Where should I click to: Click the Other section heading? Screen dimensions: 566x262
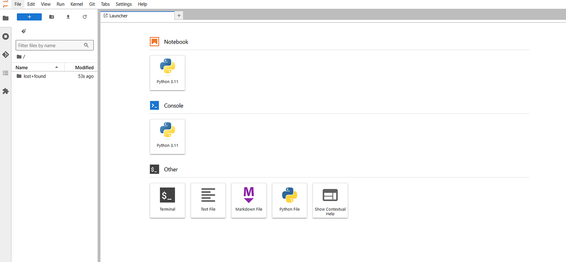(x=171, y=170)
